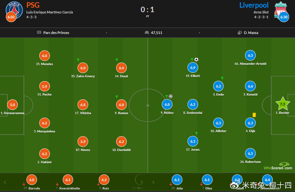Screen dimensions: 295x192
Task: Select Szoboszlai's 6.2 rating circle
Action: click(193, 105)
